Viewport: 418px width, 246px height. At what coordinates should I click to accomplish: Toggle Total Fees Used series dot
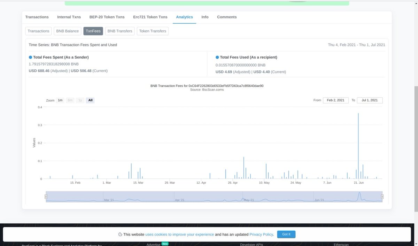pyautogui.click(x=217, y=57)
